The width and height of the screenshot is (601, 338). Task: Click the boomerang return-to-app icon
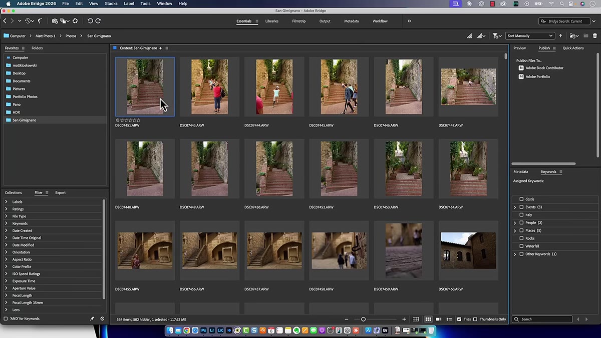coord(40,21)
